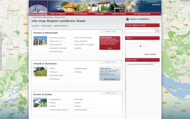The width and height of the screenshot is (190, 119).
Task: Open Branchenverzeichnis link
Action: [58, 38]
